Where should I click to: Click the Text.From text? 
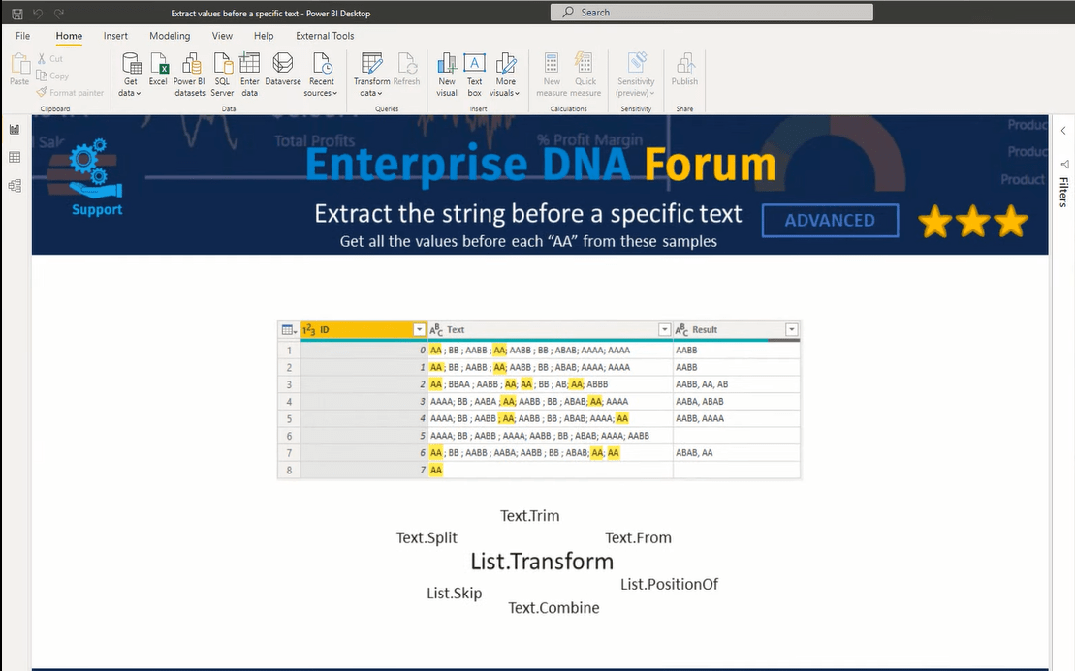[x=638, y=537]
